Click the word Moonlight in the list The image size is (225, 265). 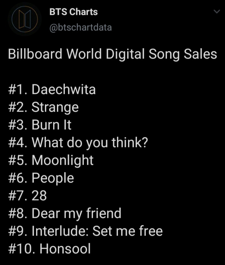(x=63, y=160)
